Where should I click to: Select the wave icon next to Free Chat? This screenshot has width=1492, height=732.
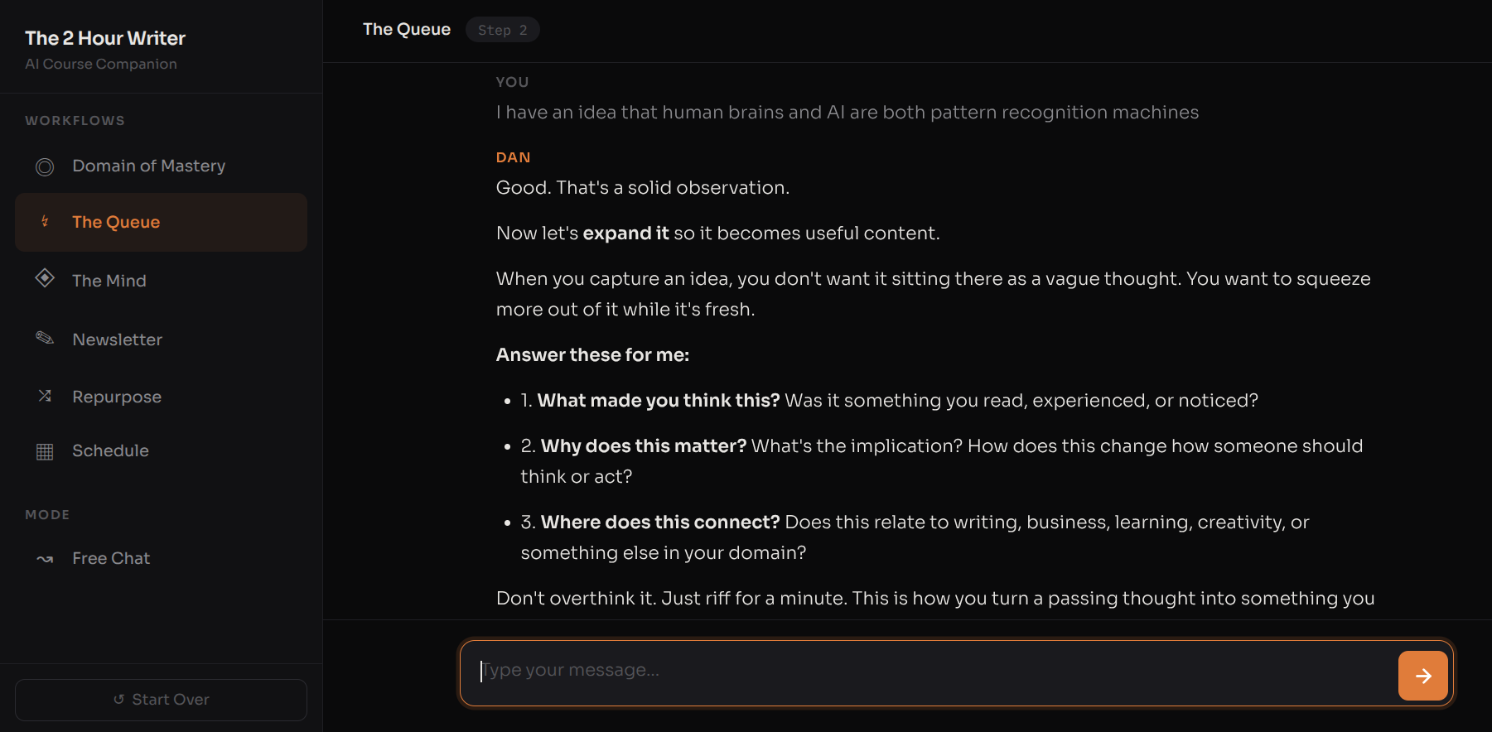click(45, 558)
